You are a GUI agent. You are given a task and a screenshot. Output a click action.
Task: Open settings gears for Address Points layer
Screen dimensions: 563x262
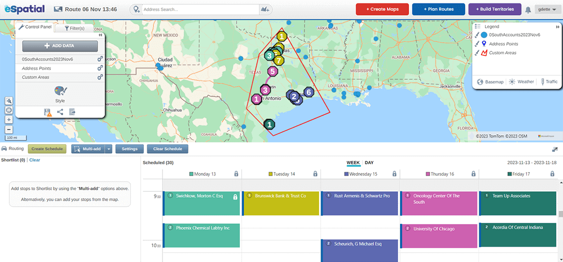[x=100, y=68]
